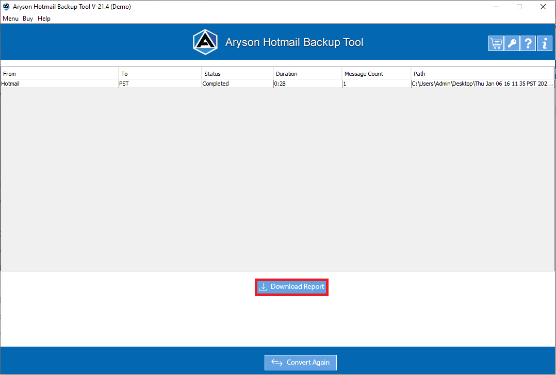Viewport: 556px width, 375px height.
Task: Open the Menu menu
Action: 10,19
